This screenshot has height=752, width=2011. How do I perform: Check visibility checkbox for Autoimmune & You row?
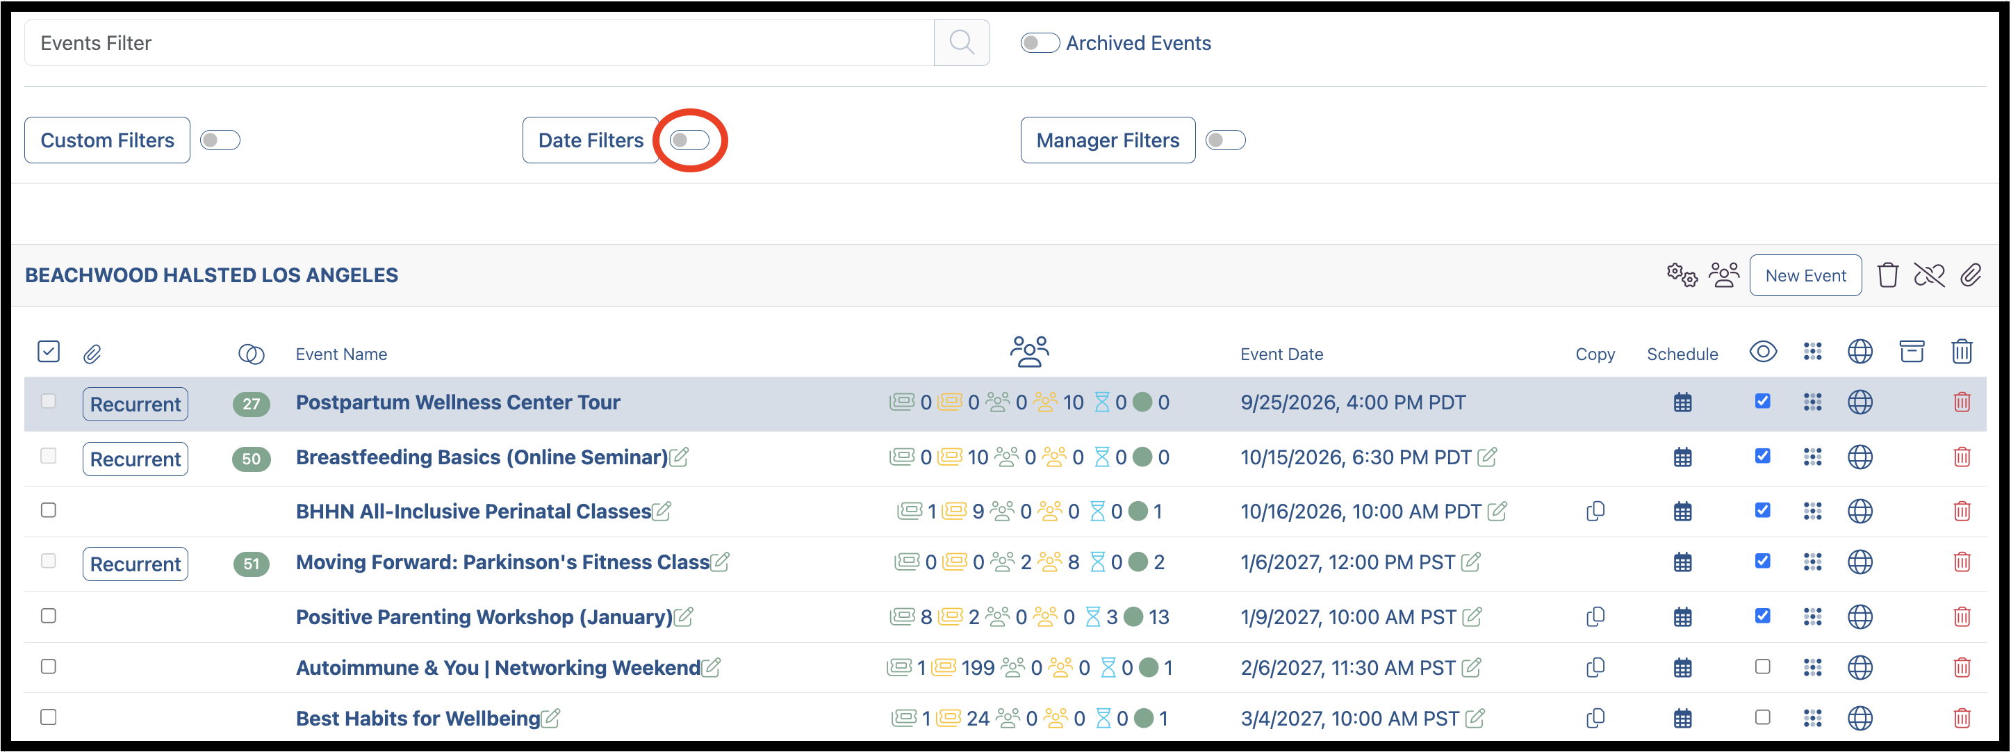click(x=1763, y=667)
